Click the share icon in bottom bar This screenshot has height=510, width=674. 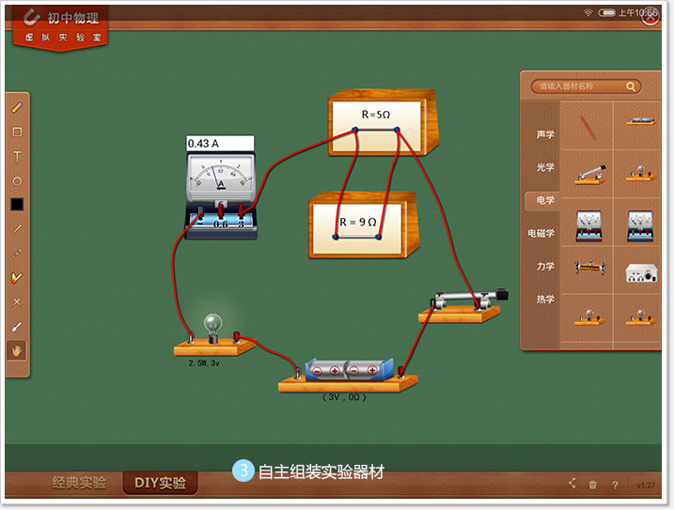tap(572, 485)
